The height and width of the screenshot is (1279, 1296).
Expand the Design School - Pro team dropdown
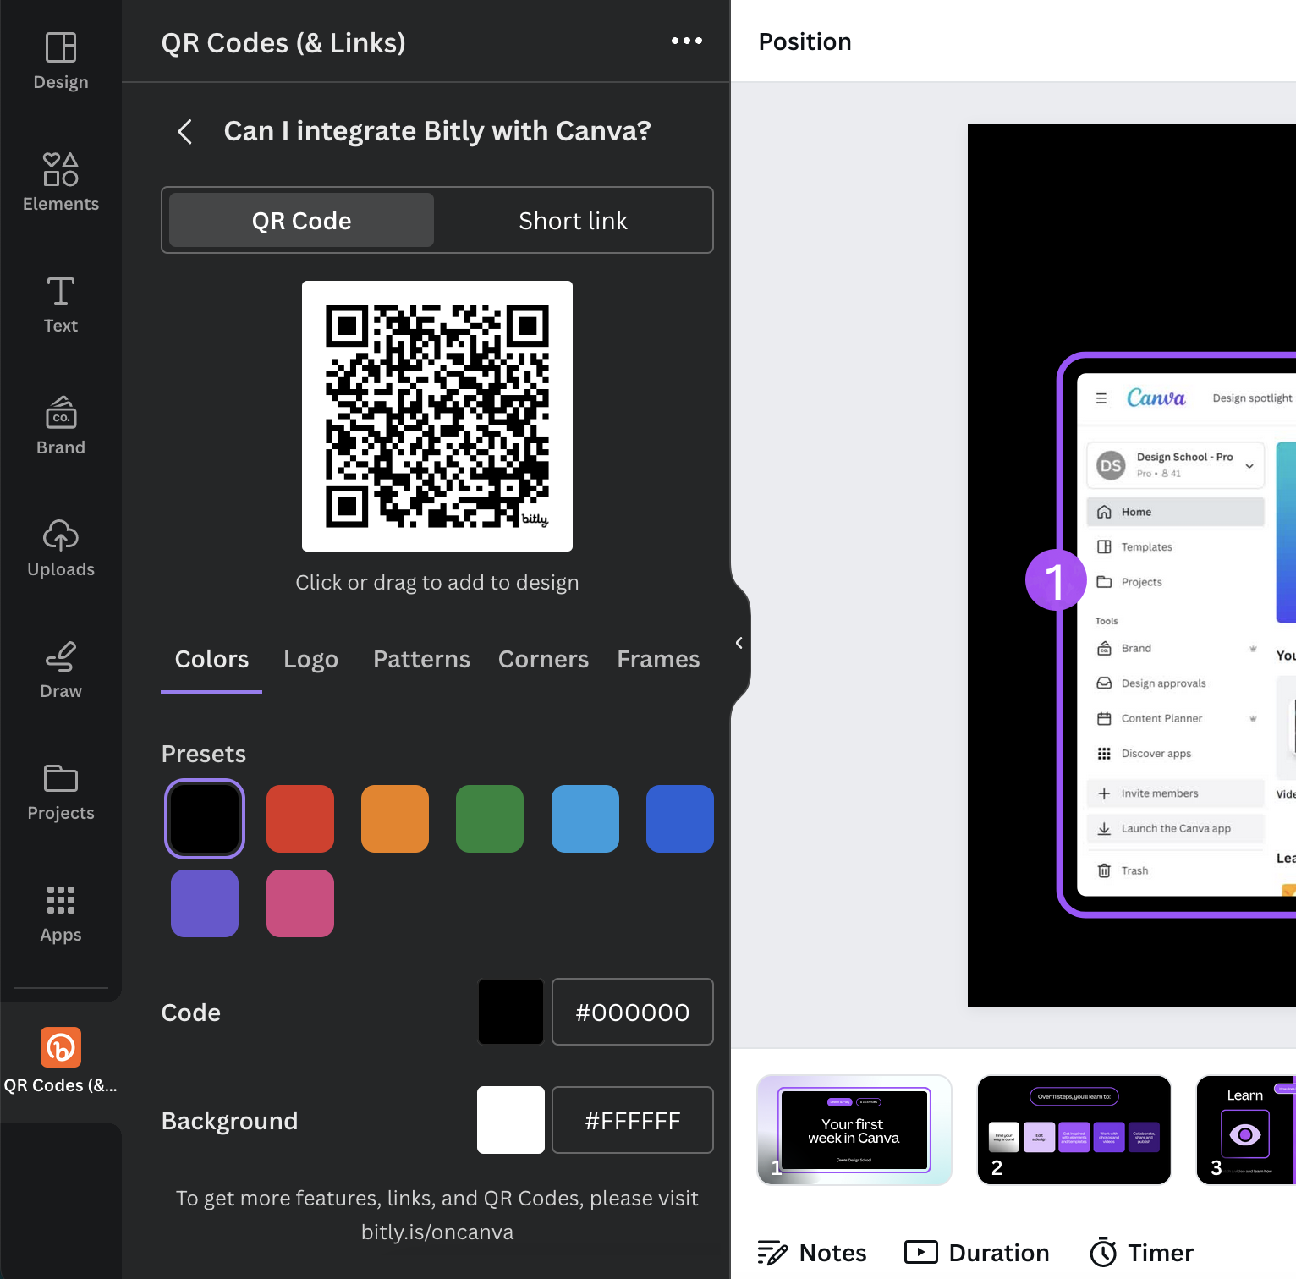pos(1176,465)
